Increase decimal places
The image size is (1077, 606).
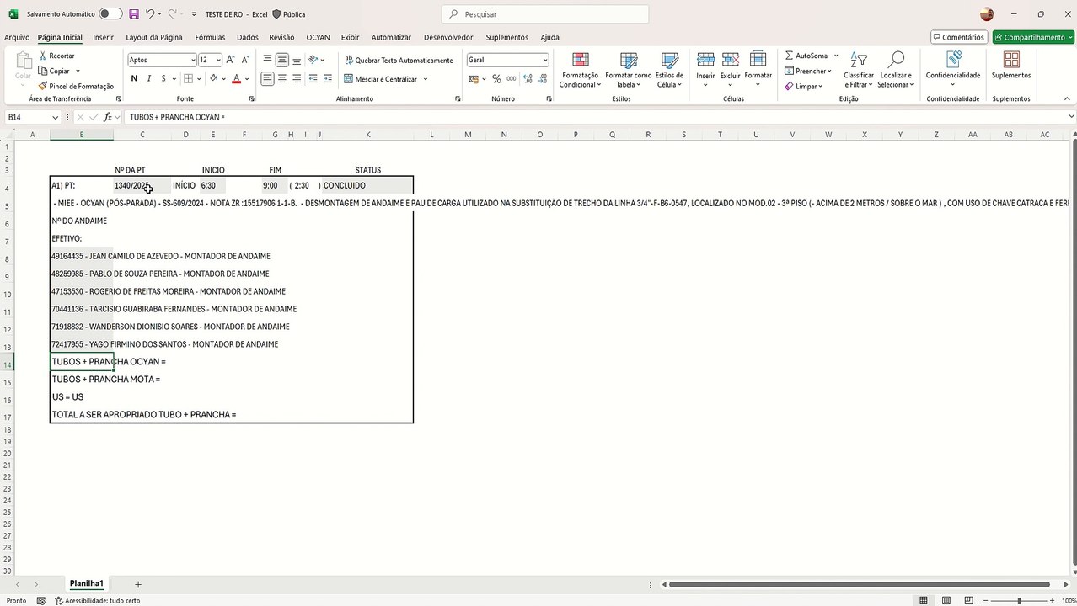(528, 78)
